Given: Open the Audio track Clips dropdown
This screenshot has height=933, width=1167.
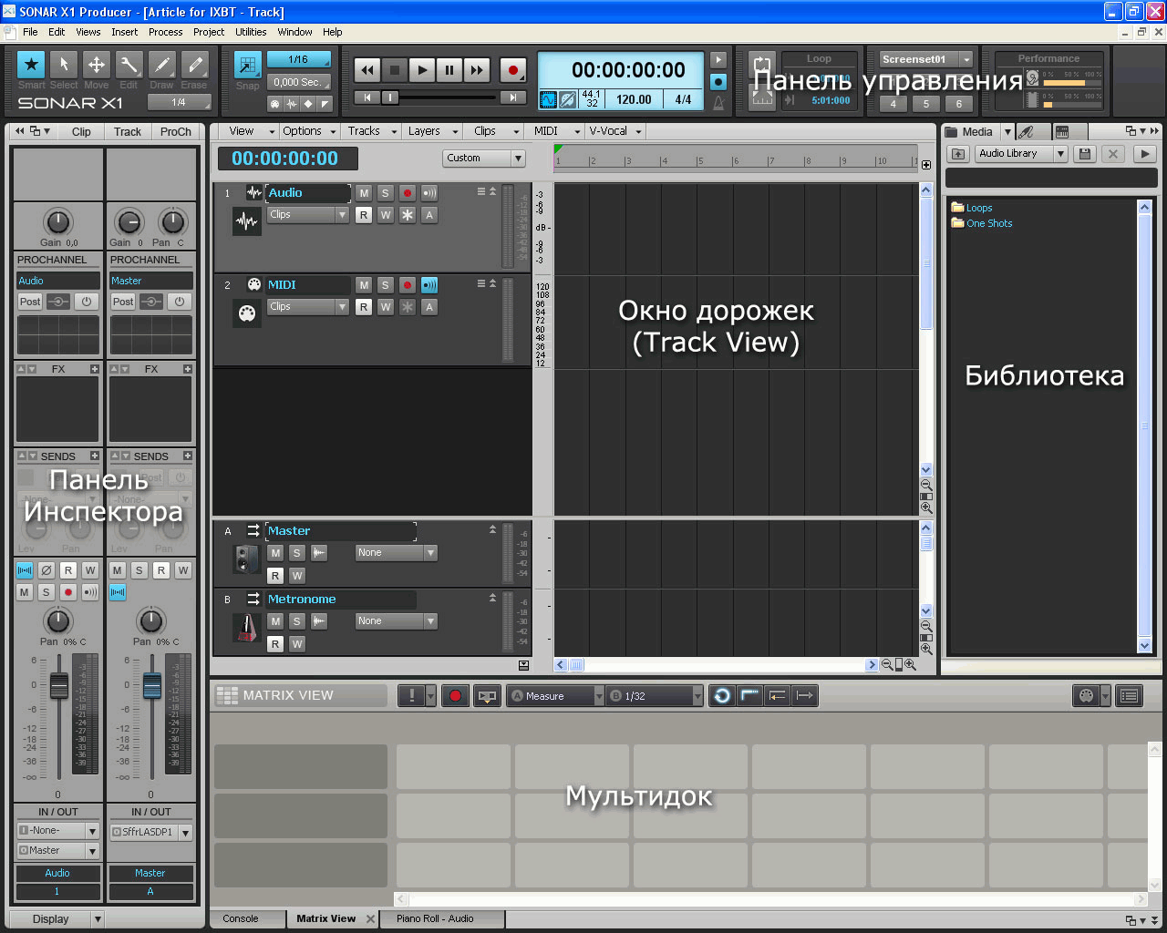Looking at the screenshot, I should point(308,215).
